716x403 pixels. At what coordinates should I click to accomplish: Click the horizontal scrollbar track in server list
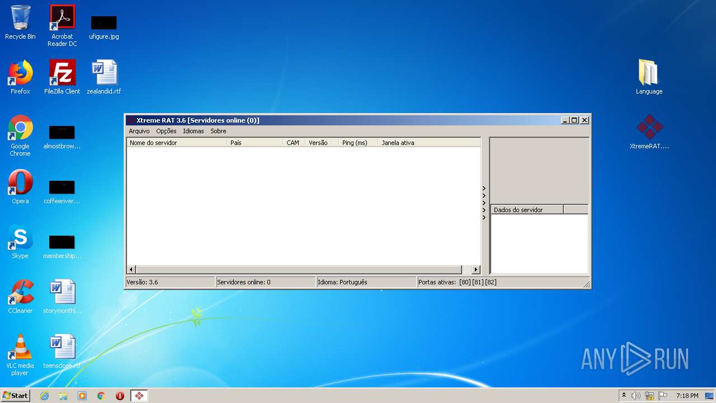[x=304, y=269]
